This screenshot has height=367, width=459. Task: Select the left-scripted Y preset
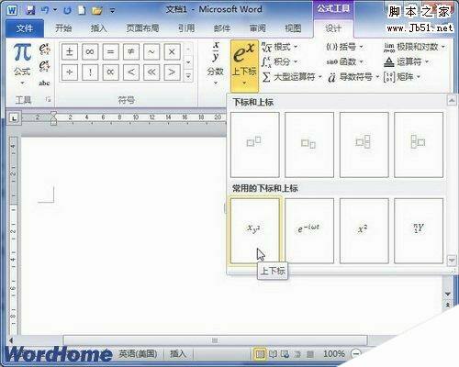pyautogui.click(x=419, y=230)
